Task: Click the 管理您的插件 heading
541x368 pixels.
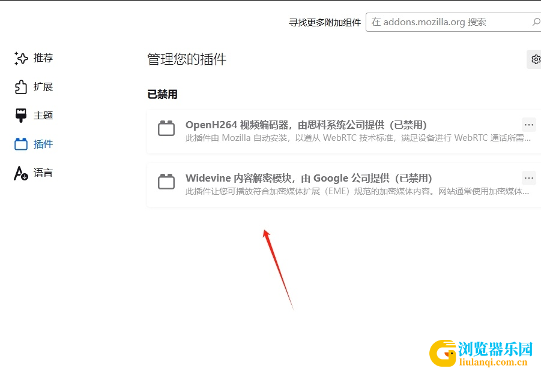Action: tap(187, 59)
